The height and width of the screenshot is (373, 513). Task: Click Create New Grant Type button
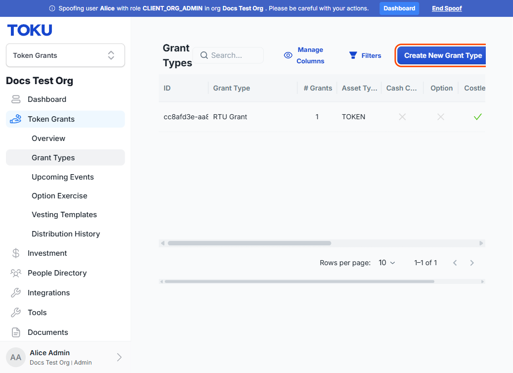click(x=442, y=55)
